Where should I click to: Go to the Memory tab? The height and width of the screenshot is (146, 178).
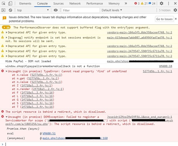[114, 4]
